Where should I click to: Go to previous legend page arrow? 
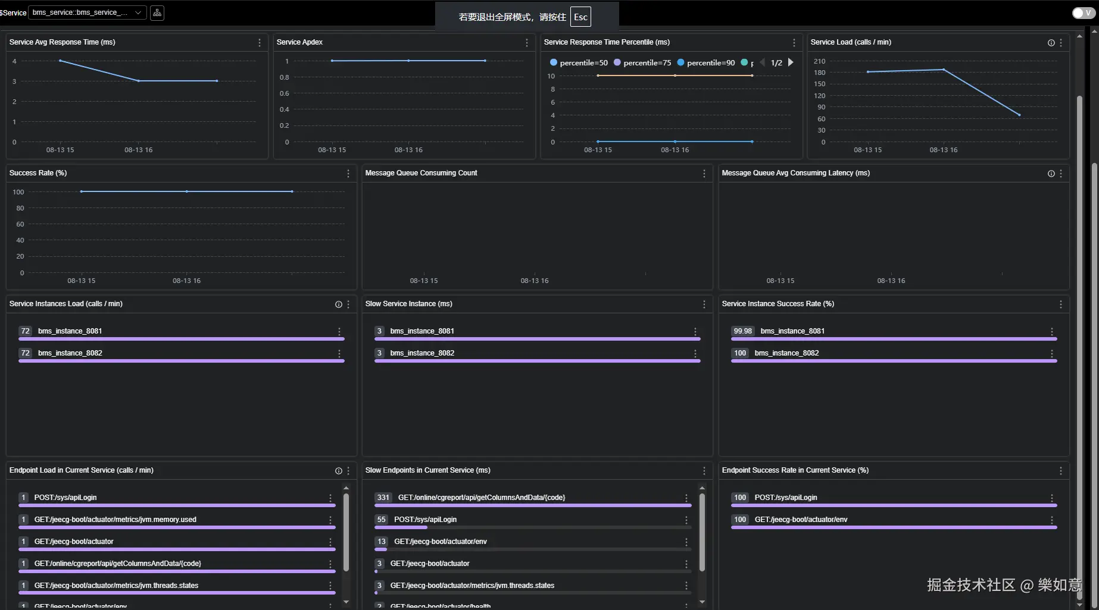pos(762,62)
